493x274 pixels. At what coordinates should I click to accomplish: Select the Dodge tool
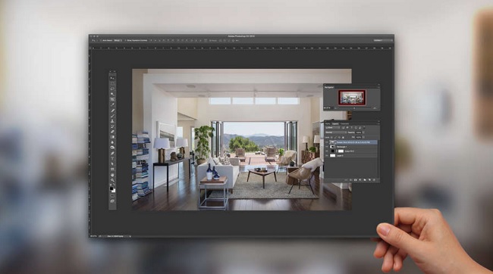[112, 148]
